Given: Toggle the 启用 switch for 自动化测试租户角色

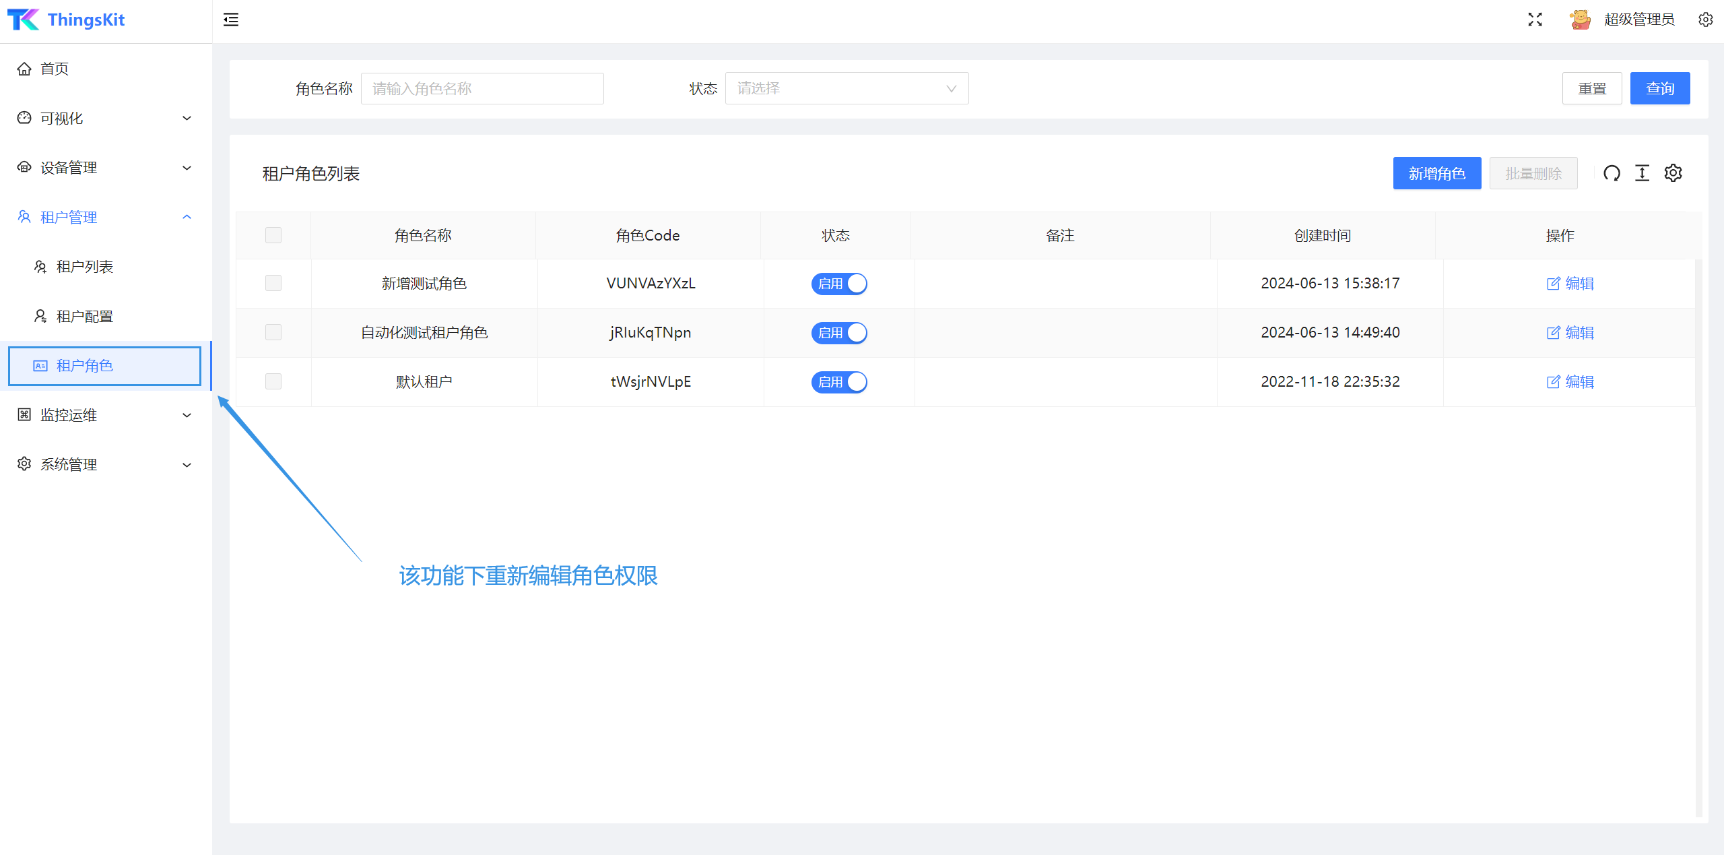Looking at the screenshot, I should 839,333.
